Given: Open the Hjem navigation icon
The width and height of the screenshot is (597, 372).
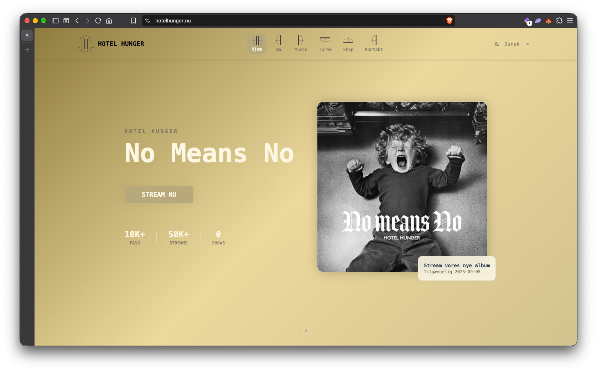Looking at the screenshot, I should click(x=257, y=40).
